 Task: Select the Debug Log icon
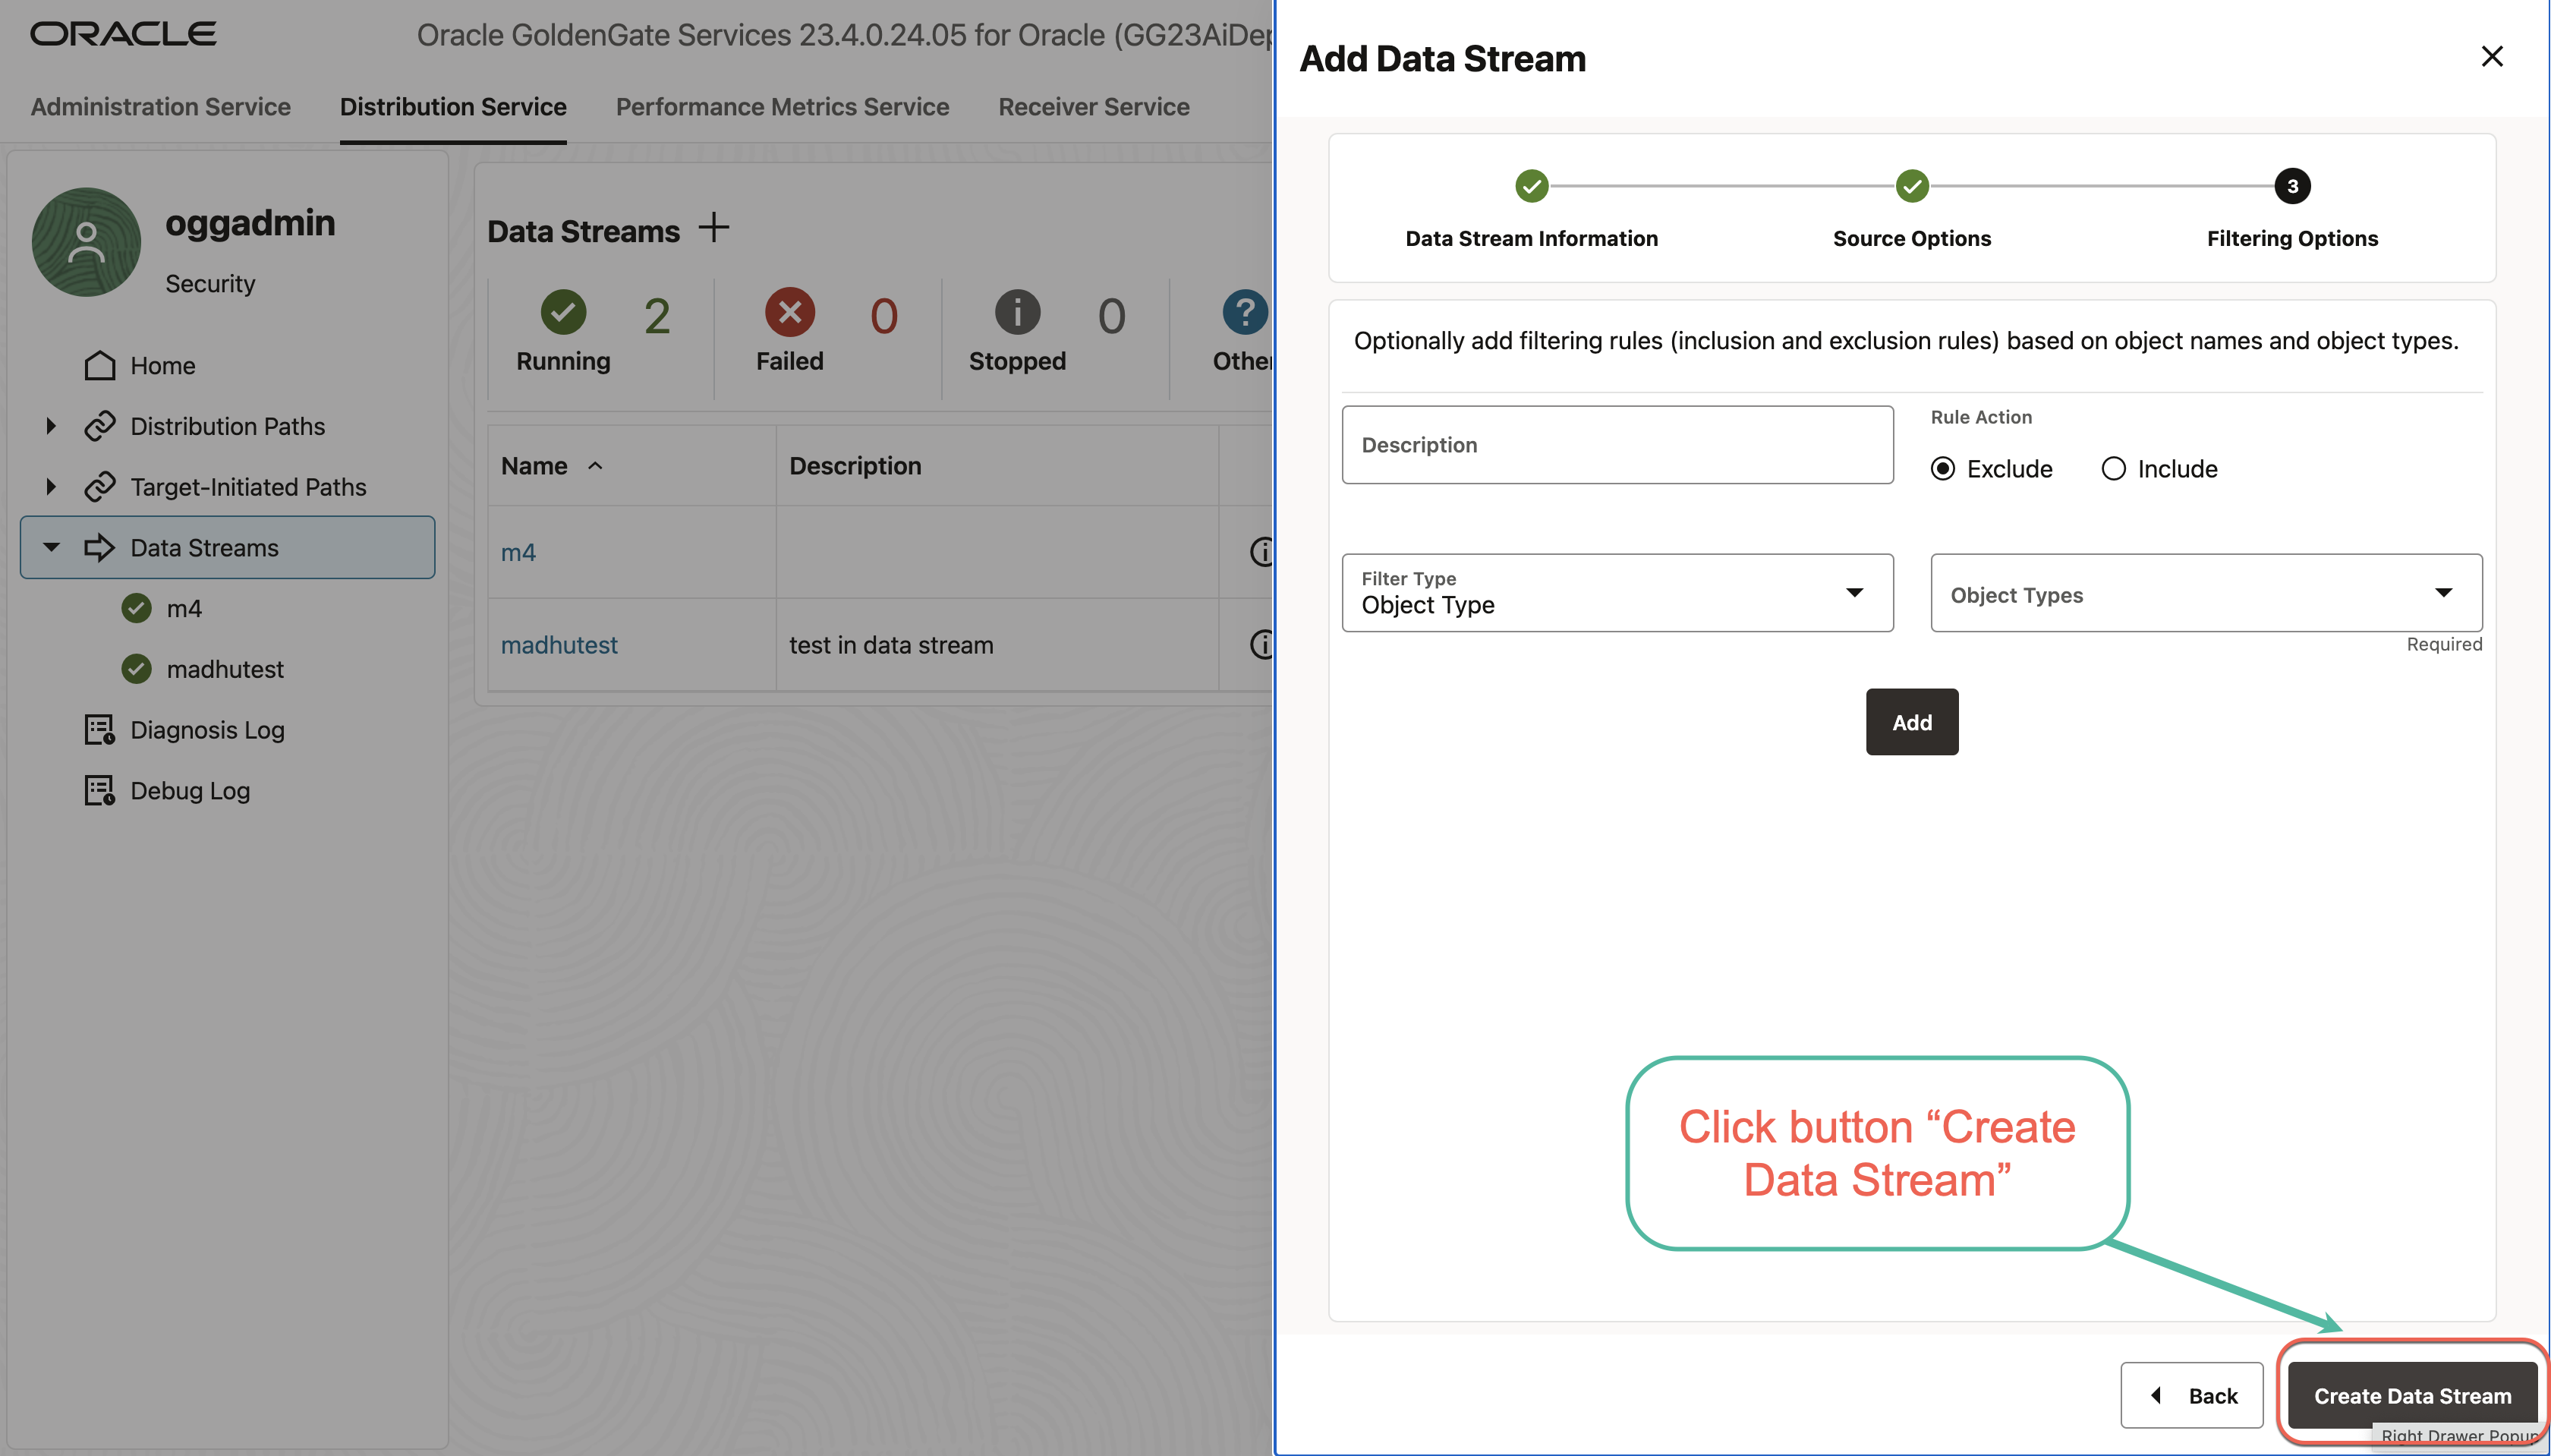point(99,790)
